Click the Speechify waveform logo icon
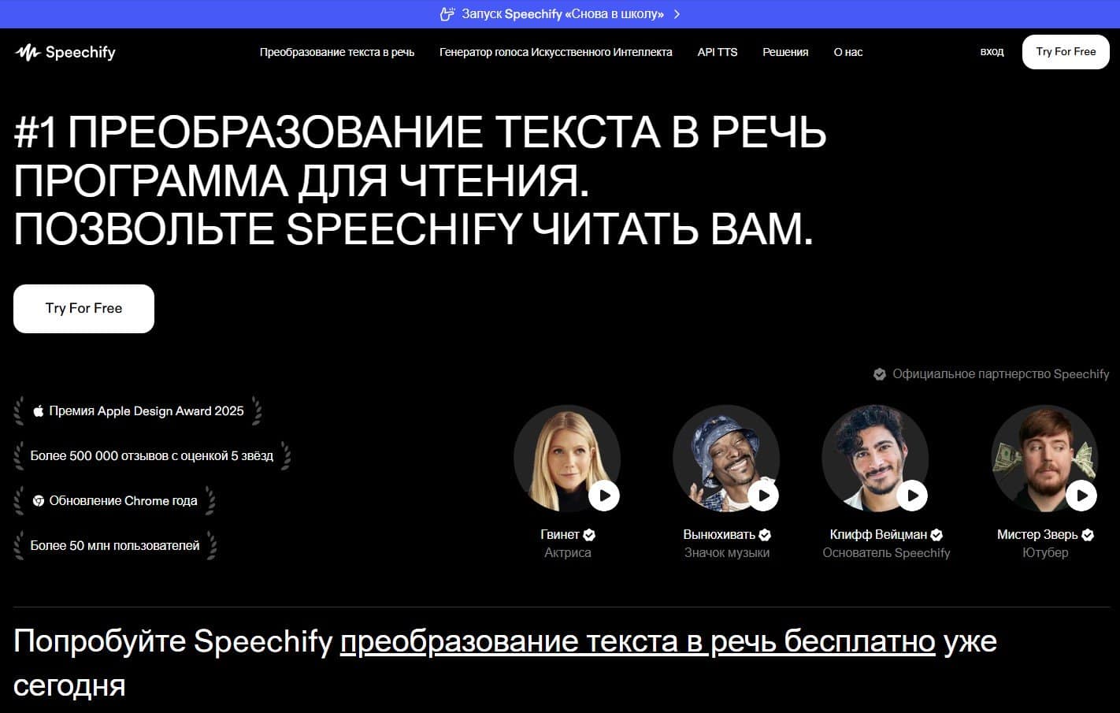This screenshot has width=1120, height=713. (x=28, y=53)
